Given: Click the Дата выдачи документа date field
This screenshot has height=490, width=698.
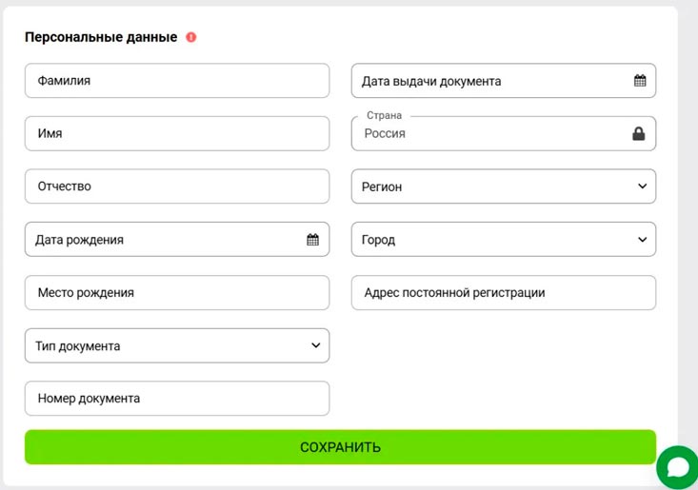Looking at the screenshot, I should click(486, 81).
